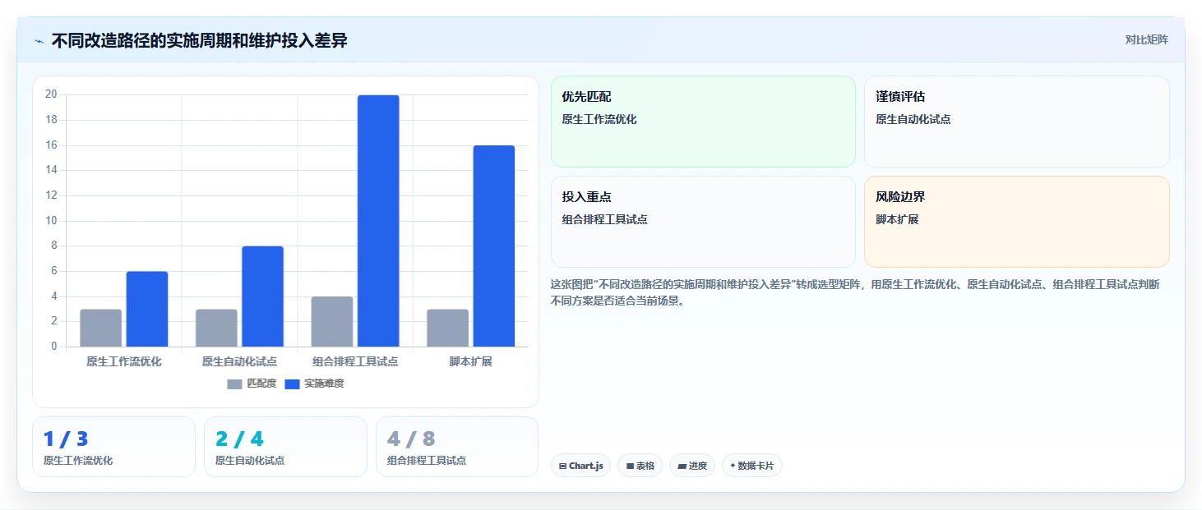Click x-axis label 组合排程工具试点
This screenshot has height=510, width=1202.
[x=355, y=361]
